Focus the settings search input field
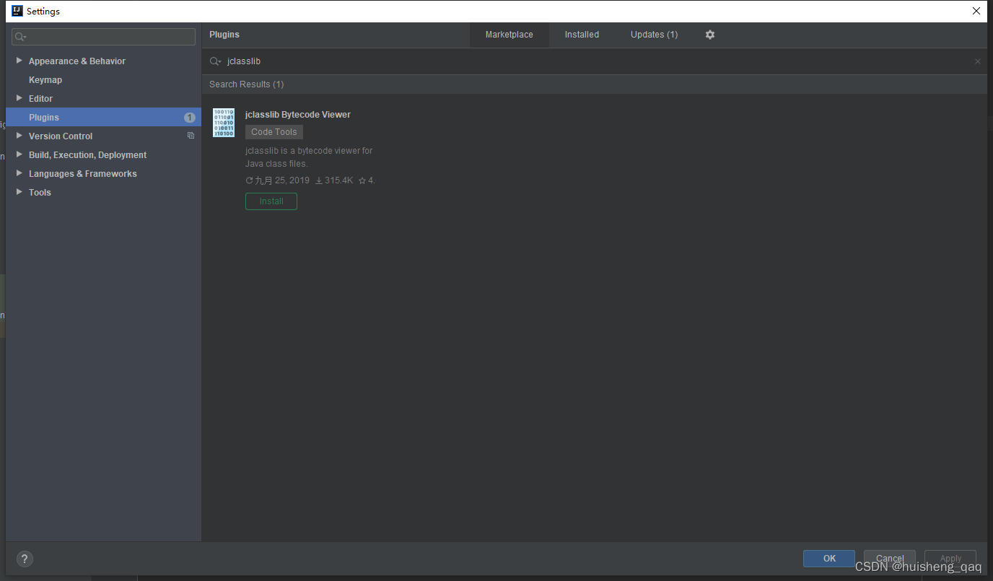 tap(104, 37)
